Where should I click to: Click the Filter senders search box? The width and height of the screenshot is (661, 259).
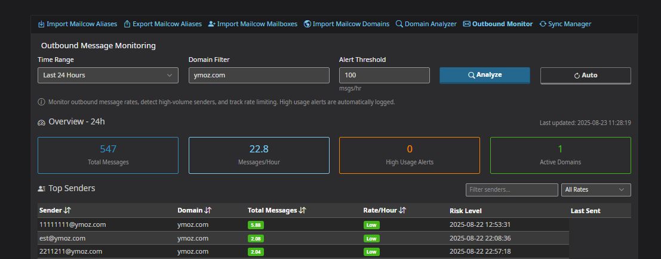[512, 190]
